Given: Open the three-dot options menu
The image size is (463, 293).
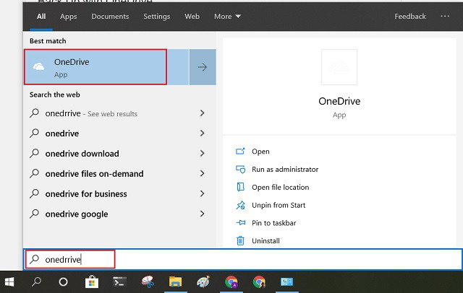Looking at the screenshot, I should pyautogui.click(x=445, y=16).
